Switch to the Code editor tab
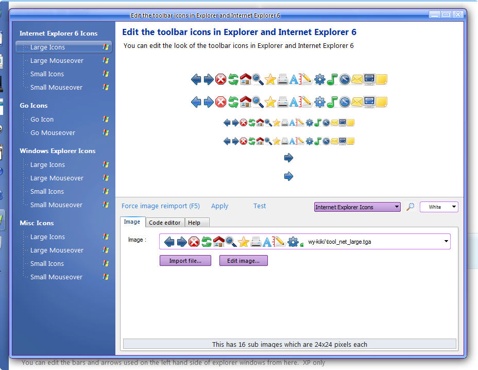The width and height of the screenshot is (478, 370). pos(165,222)
